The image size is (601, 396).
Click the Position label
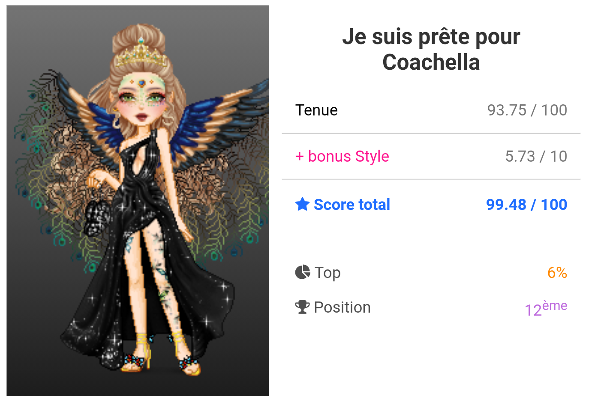342,307
